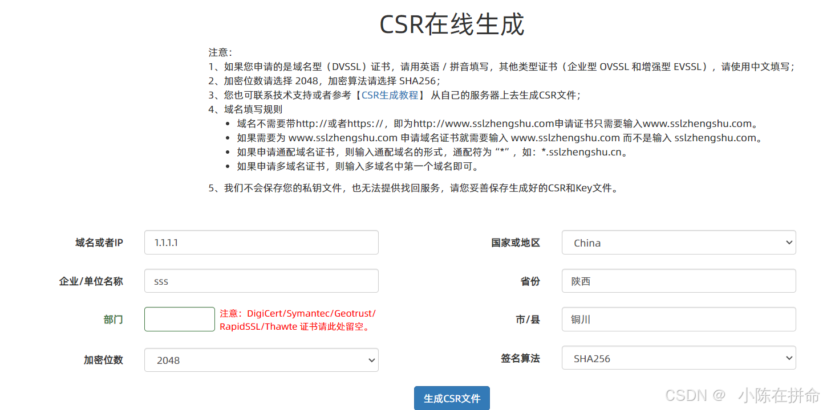Click the 域名或者IP input field
The width and height of the screenshot is (835, 410).
coord(261,243)
